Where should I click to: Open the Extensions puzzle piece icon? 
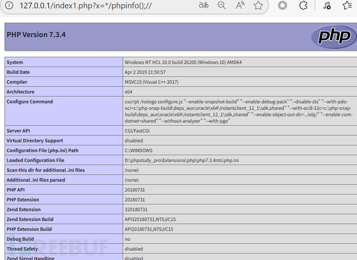click(304, 6)
